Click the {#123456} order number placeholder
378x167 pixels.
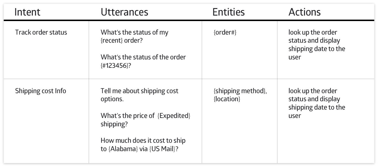pyautogui.click(x=114, y=65)
